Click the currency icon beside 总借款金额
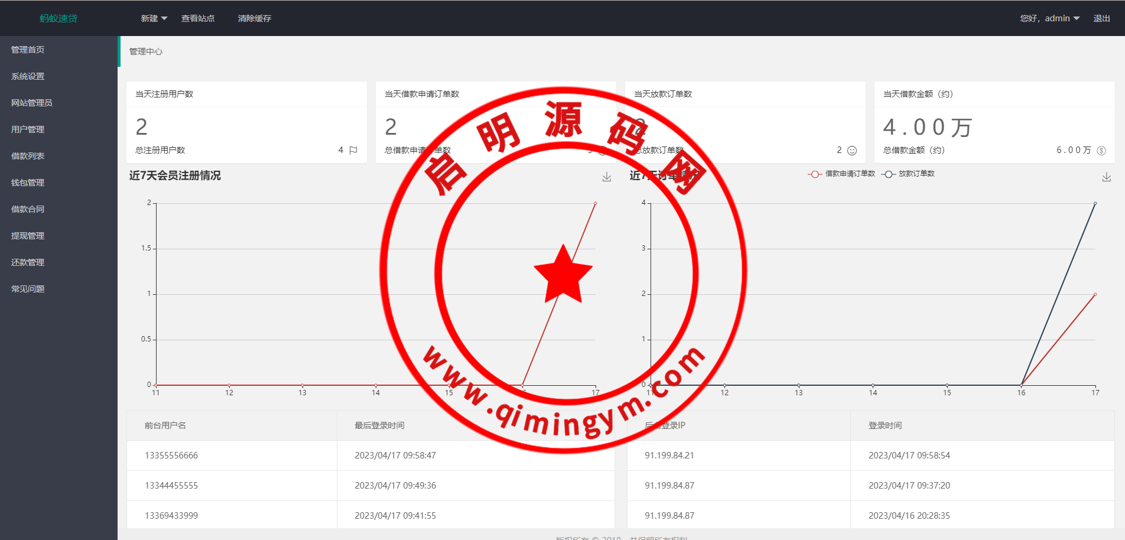Viewport: 1125px width, 540px height. tap(1101, 151)
